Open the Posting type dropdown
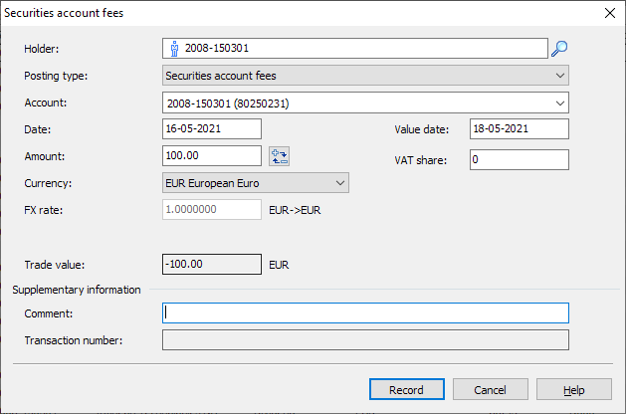This screenshot has width=626, height=414. [x=365, y=76]
